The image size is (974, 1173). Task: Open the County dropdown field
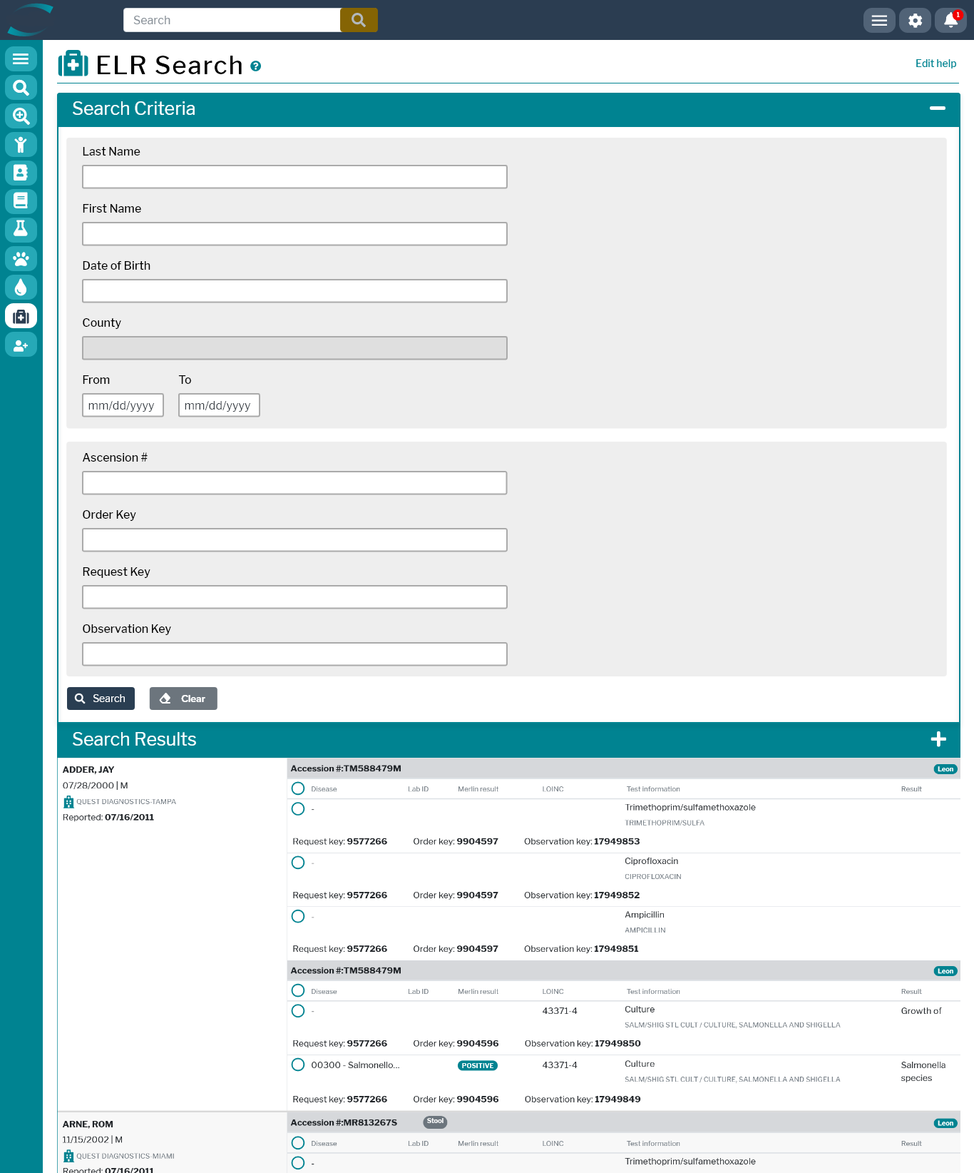[x=294, y=348]
